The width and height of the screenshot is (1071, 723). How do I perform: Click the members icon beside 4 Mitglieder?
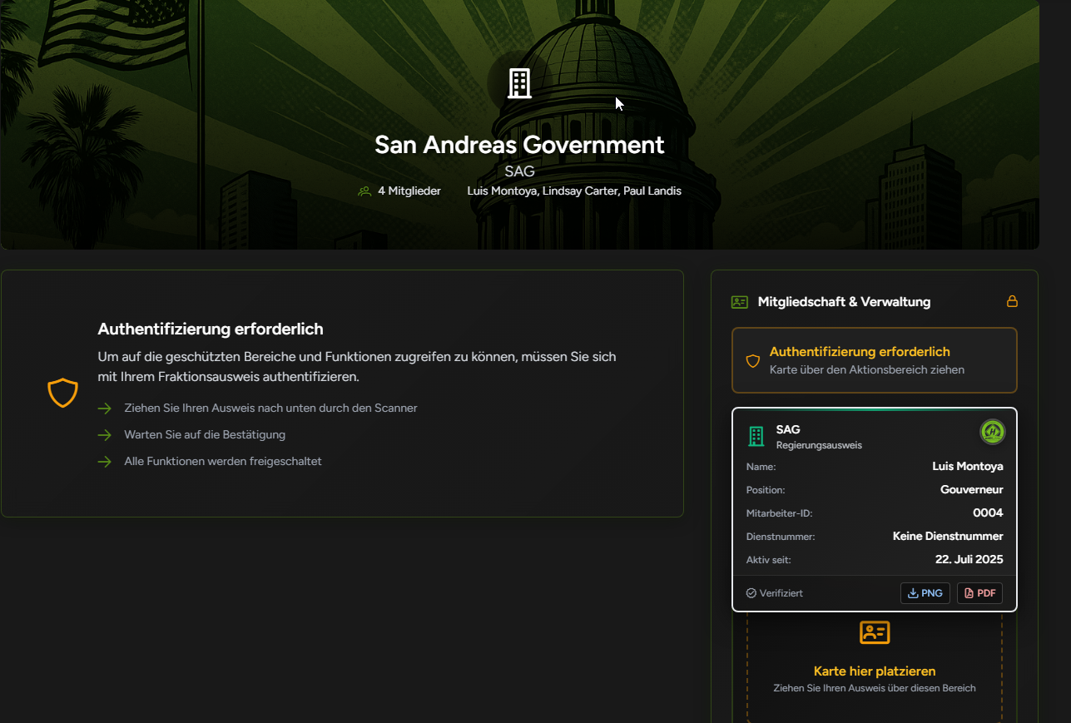pos(364,191)
